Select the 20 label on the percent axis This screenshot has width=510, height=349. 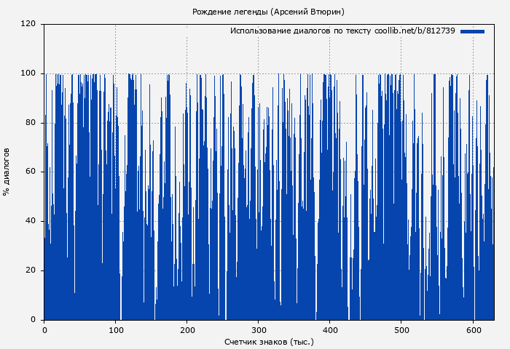tap(31, 270)
